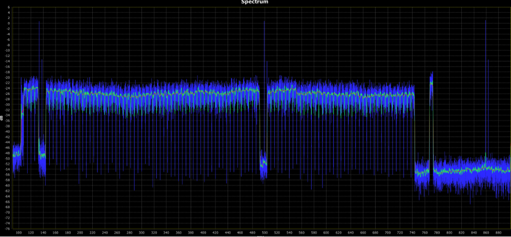Click the -76 label on dB axis
The height and width of the screenshot is (237, 511).
(x=8, y=229)
